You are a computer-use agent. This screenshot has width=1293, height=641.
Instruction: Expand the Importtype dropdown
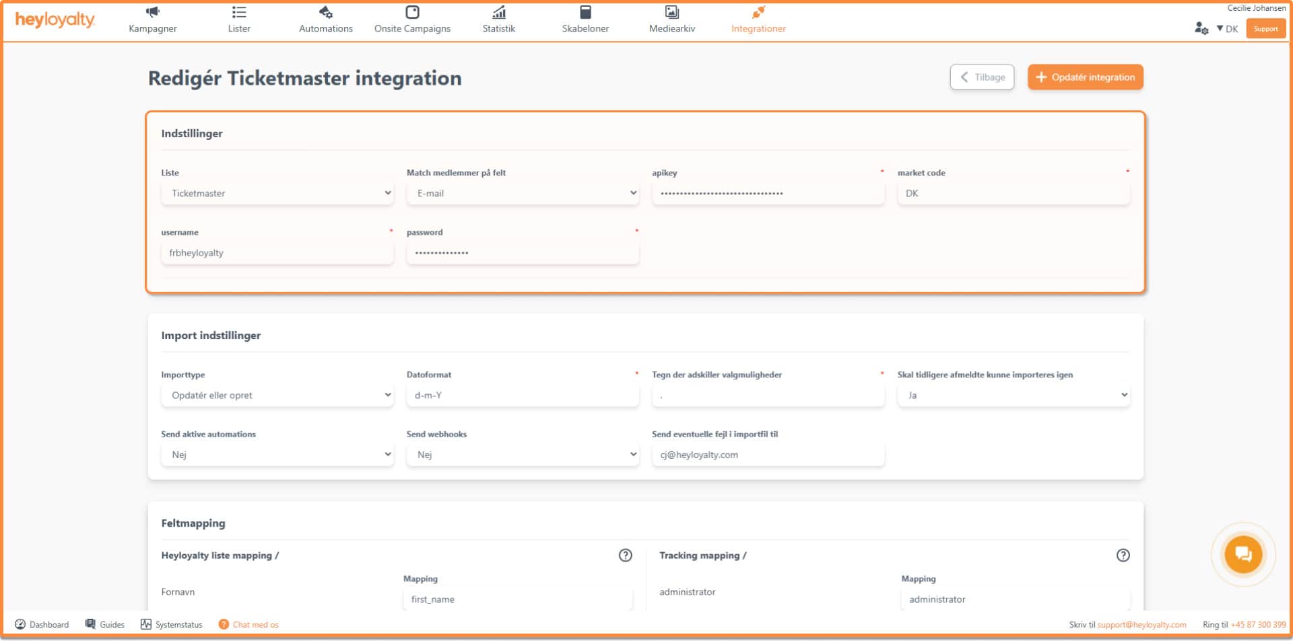(277, 395)
